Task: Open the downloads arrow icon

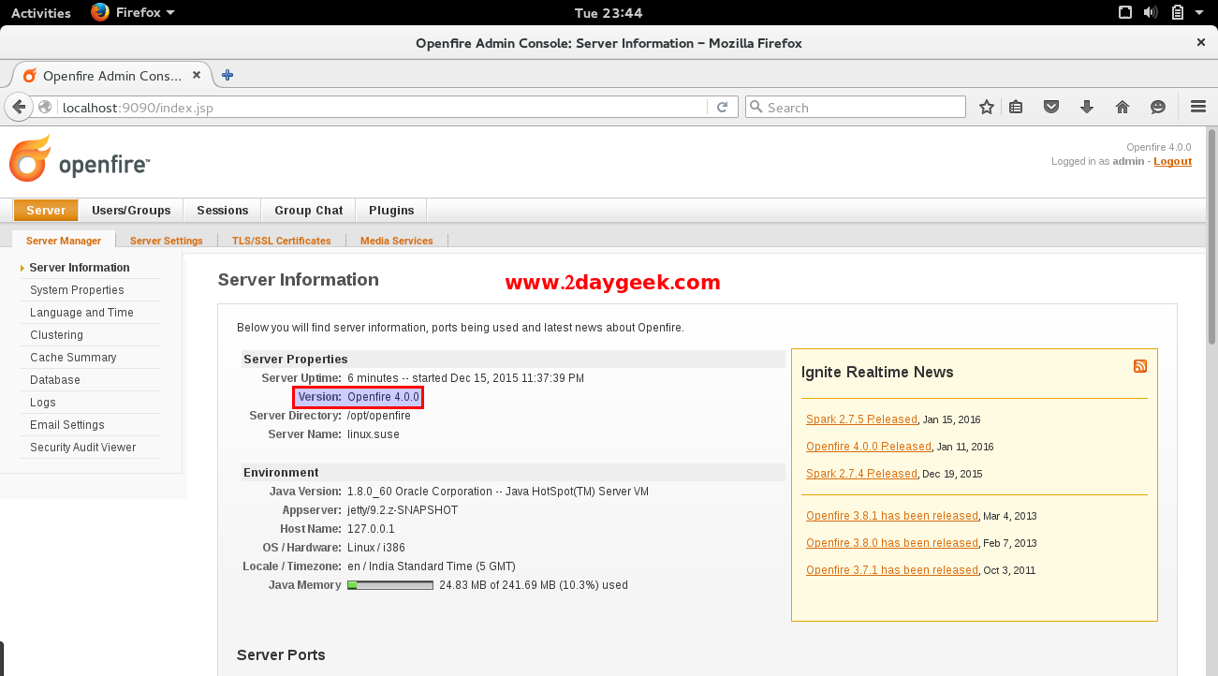Action: 1087,107
